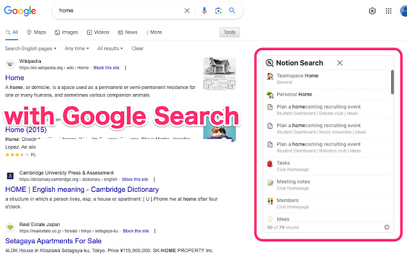Toggle the Tools button
This screenshot has height=254, width=407.
(230, 32)
